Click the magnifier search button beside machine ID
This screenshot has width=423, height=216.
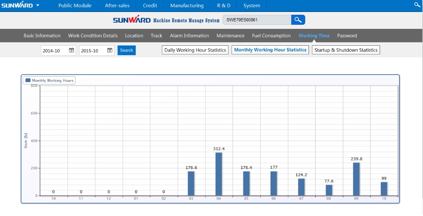(x=298, y=20)
